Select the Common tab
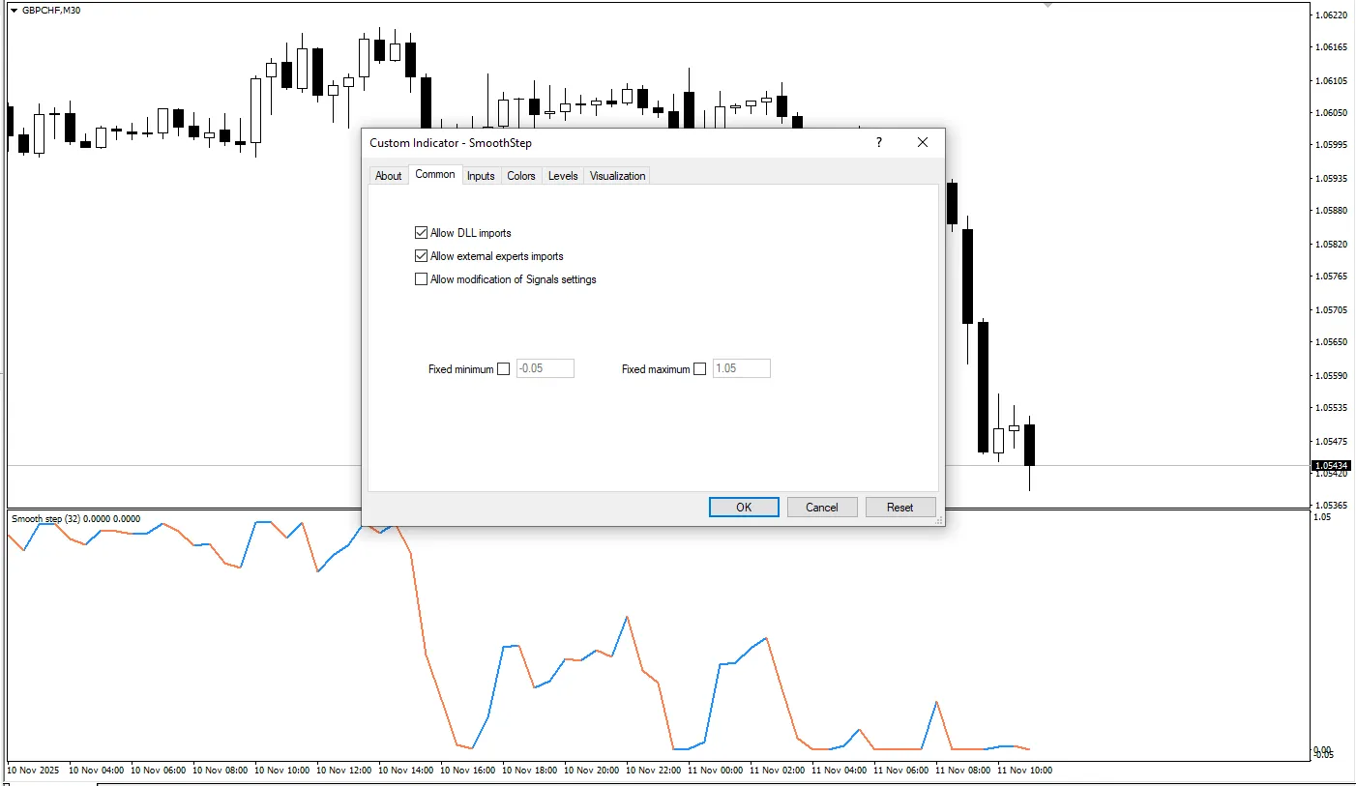 (435, 174)
